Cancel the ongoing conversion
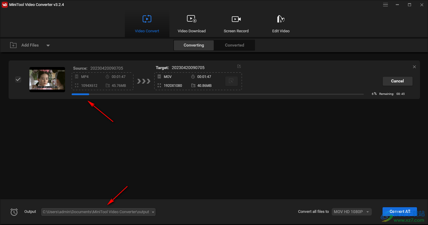This screenshot has width=428, height=225. [397, 81]
